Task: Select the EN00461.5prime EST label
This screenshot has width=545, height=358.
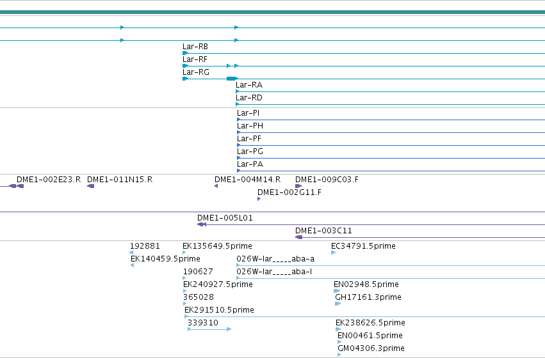Action: (370, 336)
